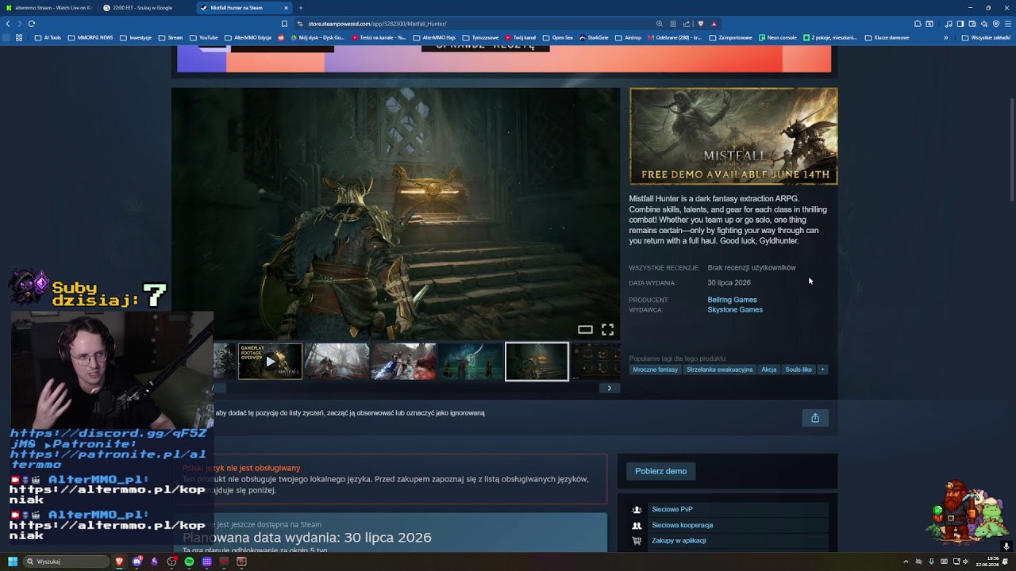1016x571 pixels.
Task: Toggle reader mode icon in the address bar
Action: point(673,24)
